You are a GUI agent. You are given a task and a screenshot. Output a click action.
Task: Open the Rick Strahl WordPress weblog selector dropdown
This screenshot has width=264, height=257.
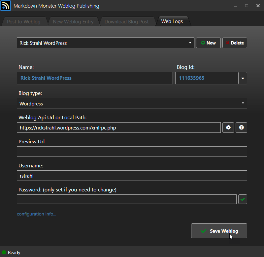tap(105, 43)
